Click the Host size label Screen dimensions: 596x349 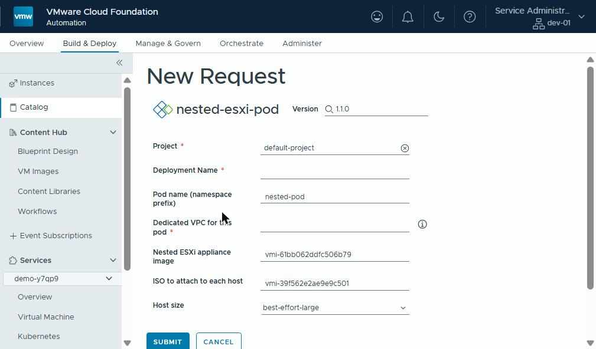(168, 305)
